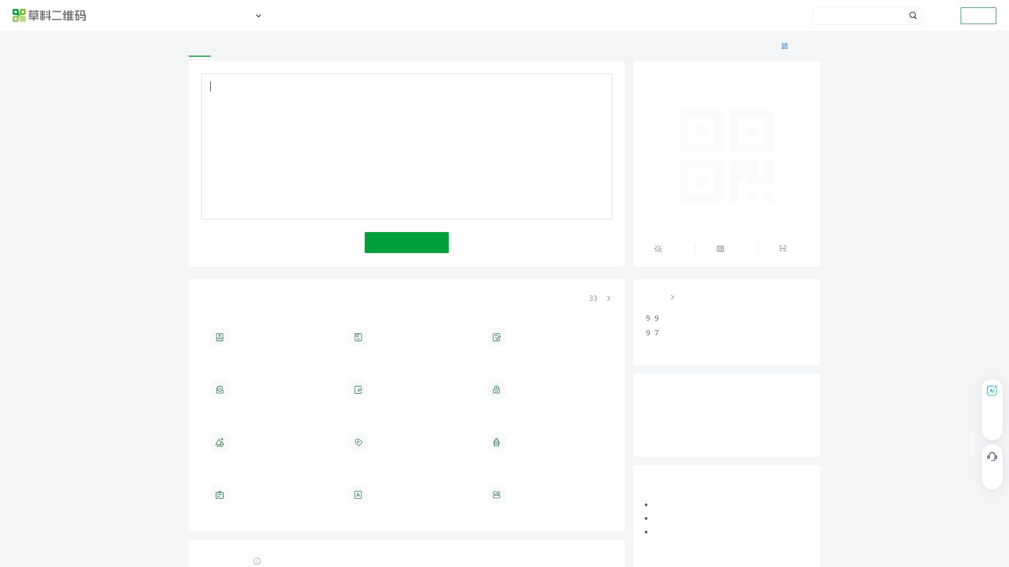Expand the right sidebar panel chevron
This screenshot has height=567, width=1009.
[x=672, y=297]
